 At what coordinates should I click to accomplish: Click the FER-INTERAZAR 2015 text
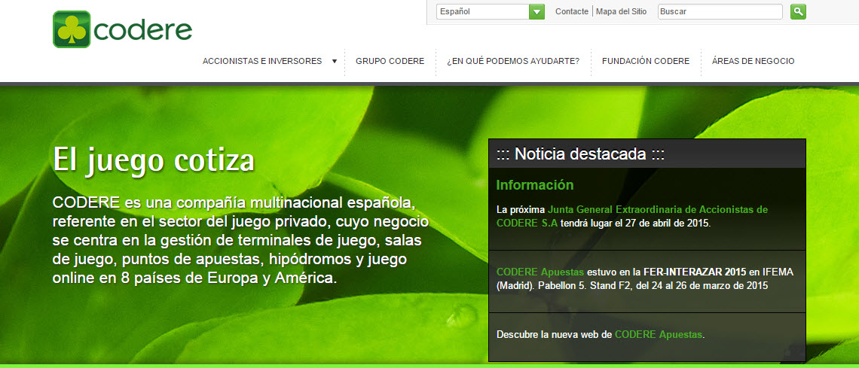pyautogui.click(x=695, y=272)
